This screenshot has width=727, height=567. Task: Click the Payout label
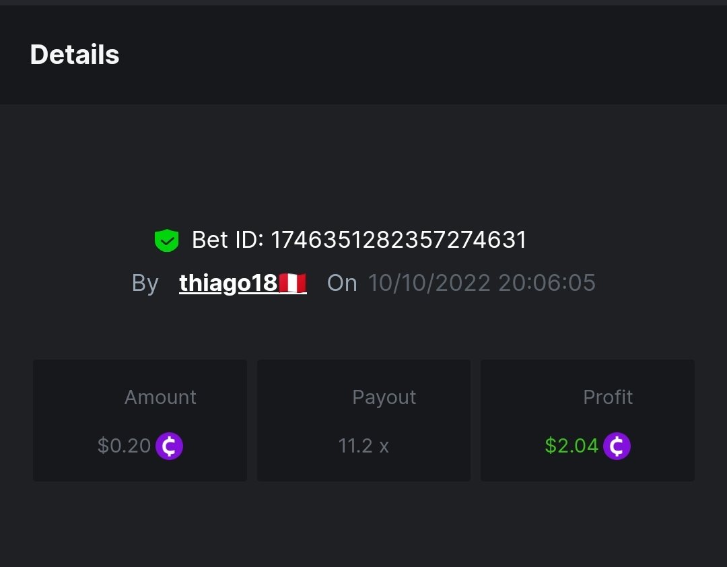pyautogui.click(x=384, y=397)
